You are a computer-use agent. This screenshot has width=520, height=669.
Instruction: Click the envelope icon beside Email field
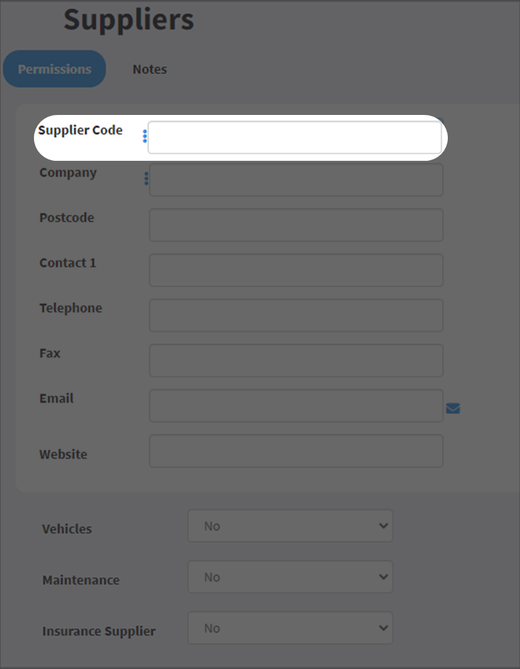click(x=453, y=408)
